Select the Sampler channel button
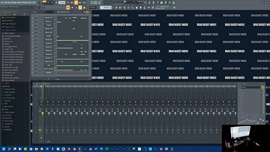This screenshot has width=270, height=152. tap(48, 73)
